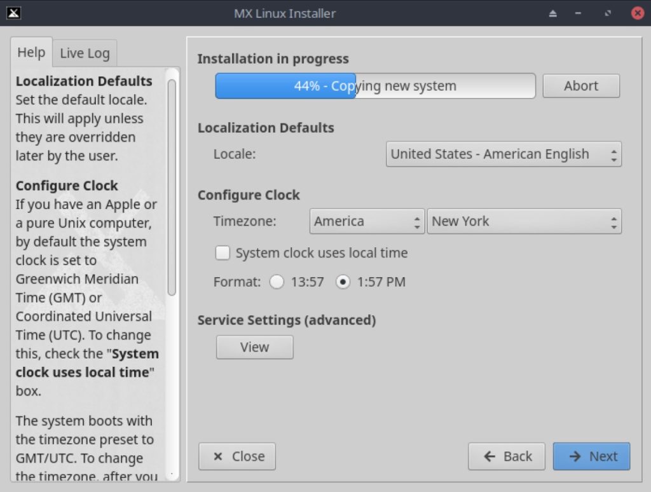Minimize the MX Linux Installer window
This screenshot has width=651, height=492.
[578, 13]
